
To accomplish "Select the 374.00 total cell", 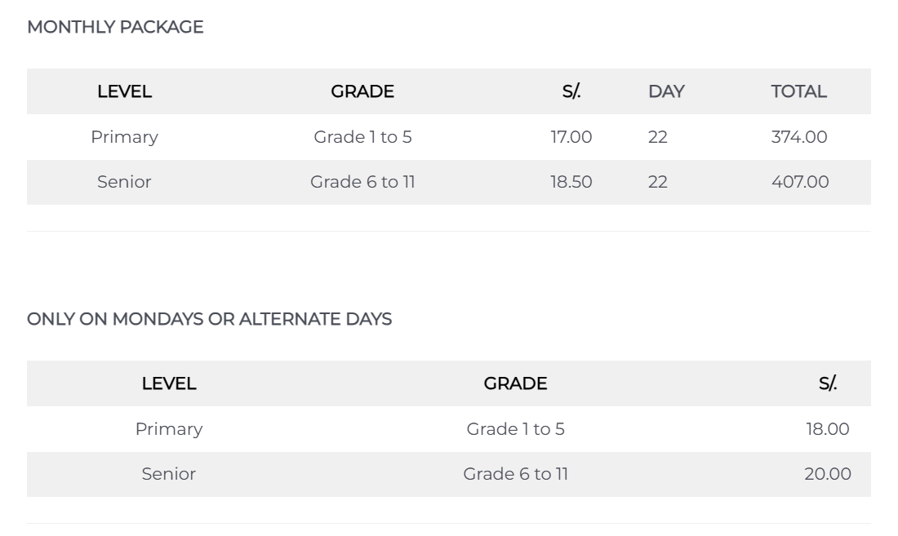I will (x=799, y=137).
